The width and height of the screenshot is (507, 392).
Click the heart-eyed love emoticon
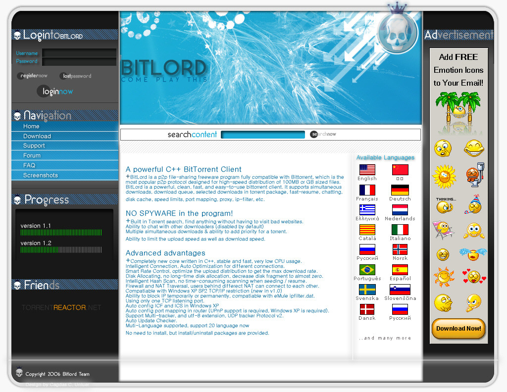coord(474,277)
